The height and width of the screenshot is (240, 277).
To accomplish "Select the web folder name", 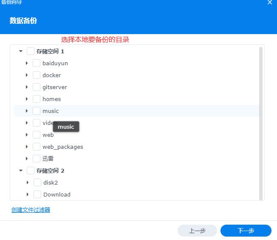I will click(48, 135).
